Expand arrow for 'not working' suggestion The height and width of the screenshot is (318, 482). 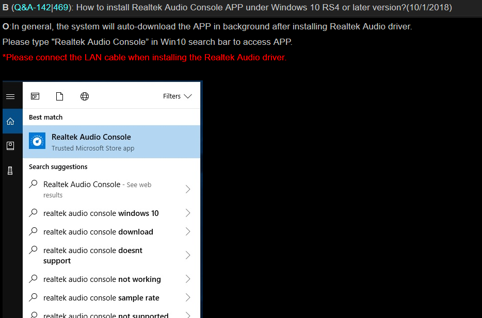pos(188,279)
